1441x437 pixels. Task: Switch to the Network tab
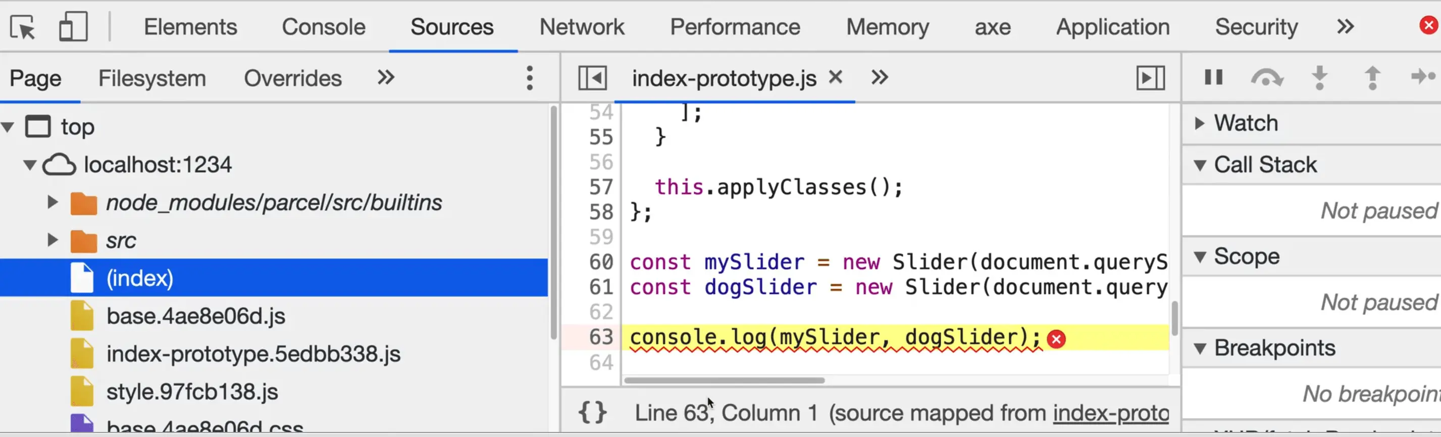(581, 27)
